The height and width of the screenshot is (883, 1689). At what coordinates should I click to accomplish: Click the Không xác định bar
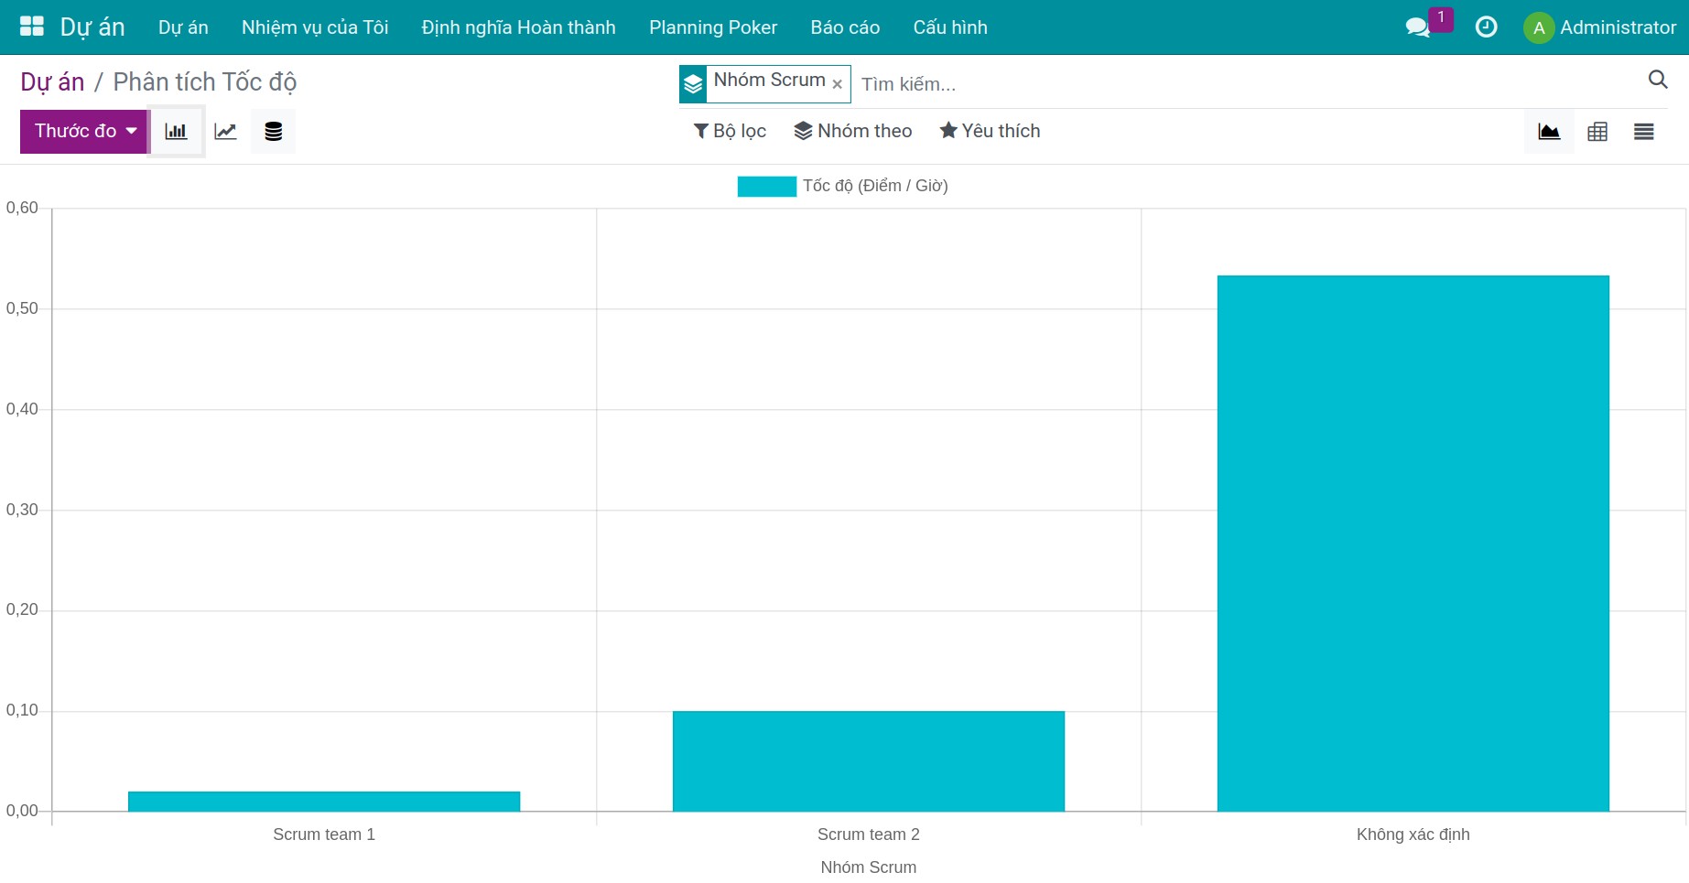tap(1413, 544)
